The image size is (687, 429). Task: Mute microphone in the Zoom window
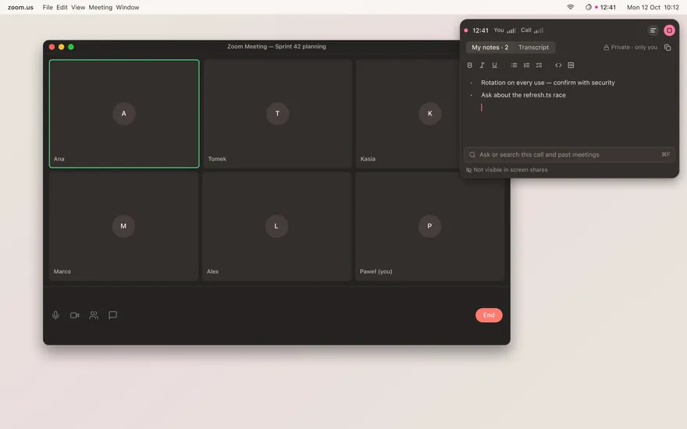(55, 315)
